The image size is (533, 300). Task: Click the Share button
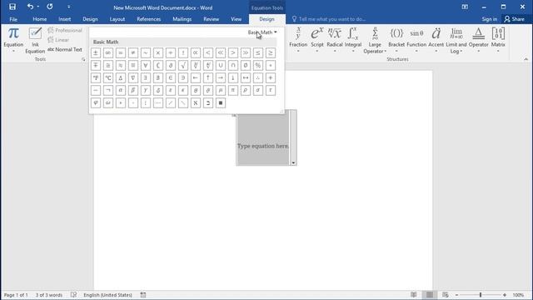[515, 19]
